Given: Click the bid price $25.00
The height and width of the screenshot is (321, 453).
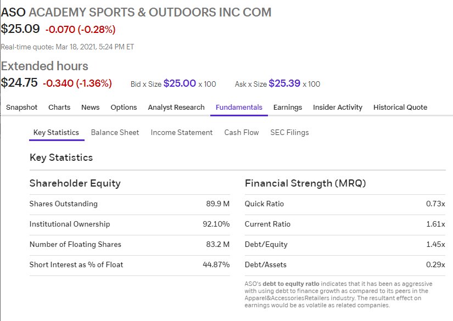Looking at the screenshot, I should (x=180, y=83).
